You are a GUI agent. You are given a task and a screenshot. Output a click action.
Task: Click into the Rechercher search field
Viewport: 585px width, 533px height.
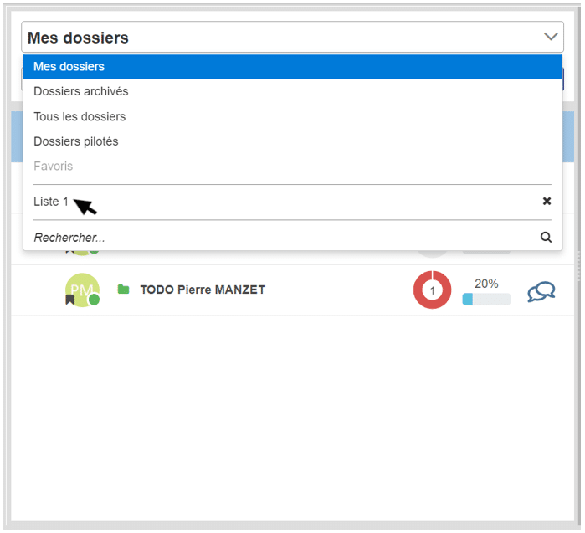[x=276, y=238]
